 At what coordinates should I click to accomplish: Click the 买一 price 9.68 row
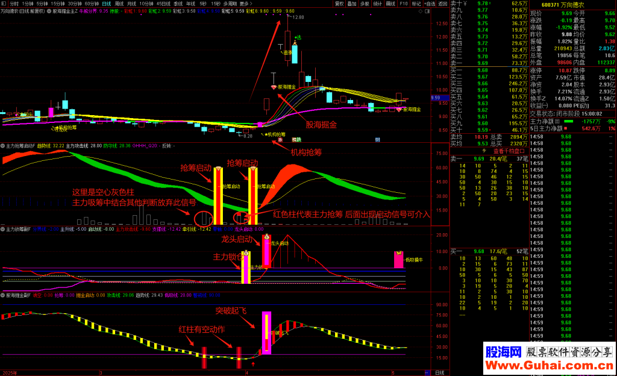(489, 70)
